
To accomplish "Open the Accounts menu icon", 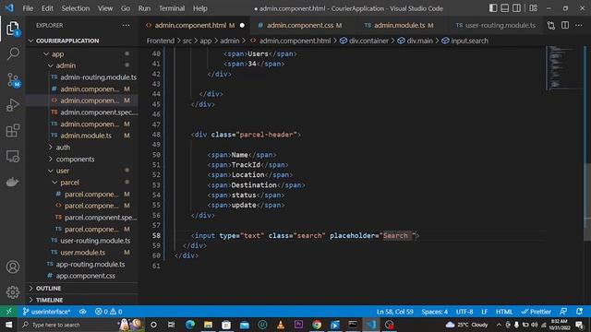I will [x=13, y=267].
